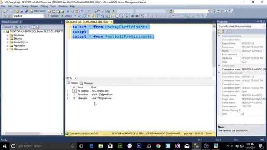Click the green Start play icon
Viewport: 267px width, 150px height.
point(113,11)
